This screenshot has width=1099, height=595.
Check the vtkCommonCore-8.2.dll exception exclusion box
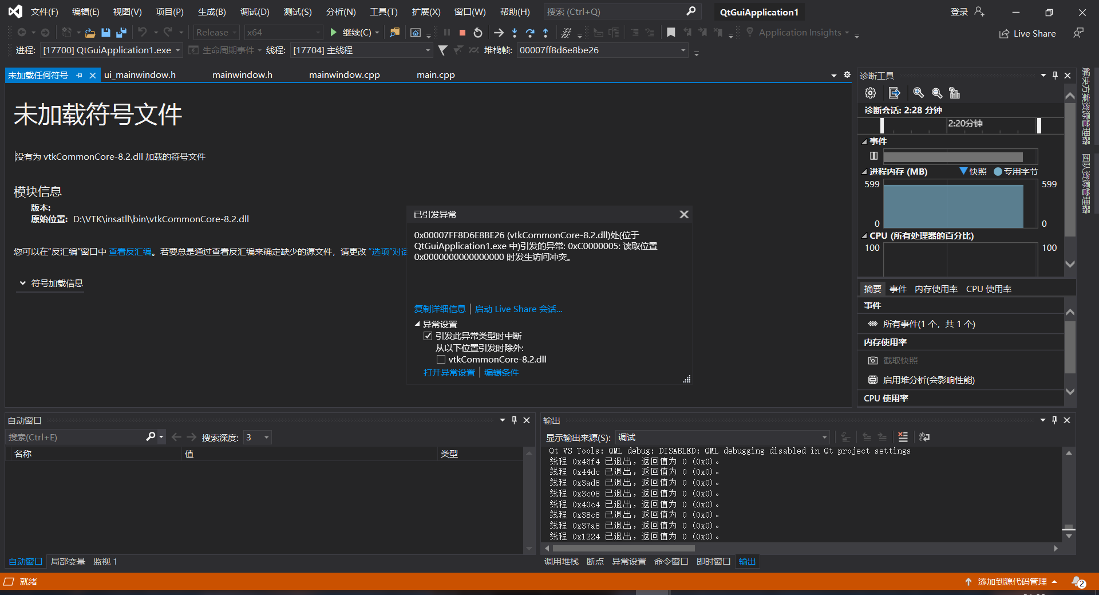441,359
